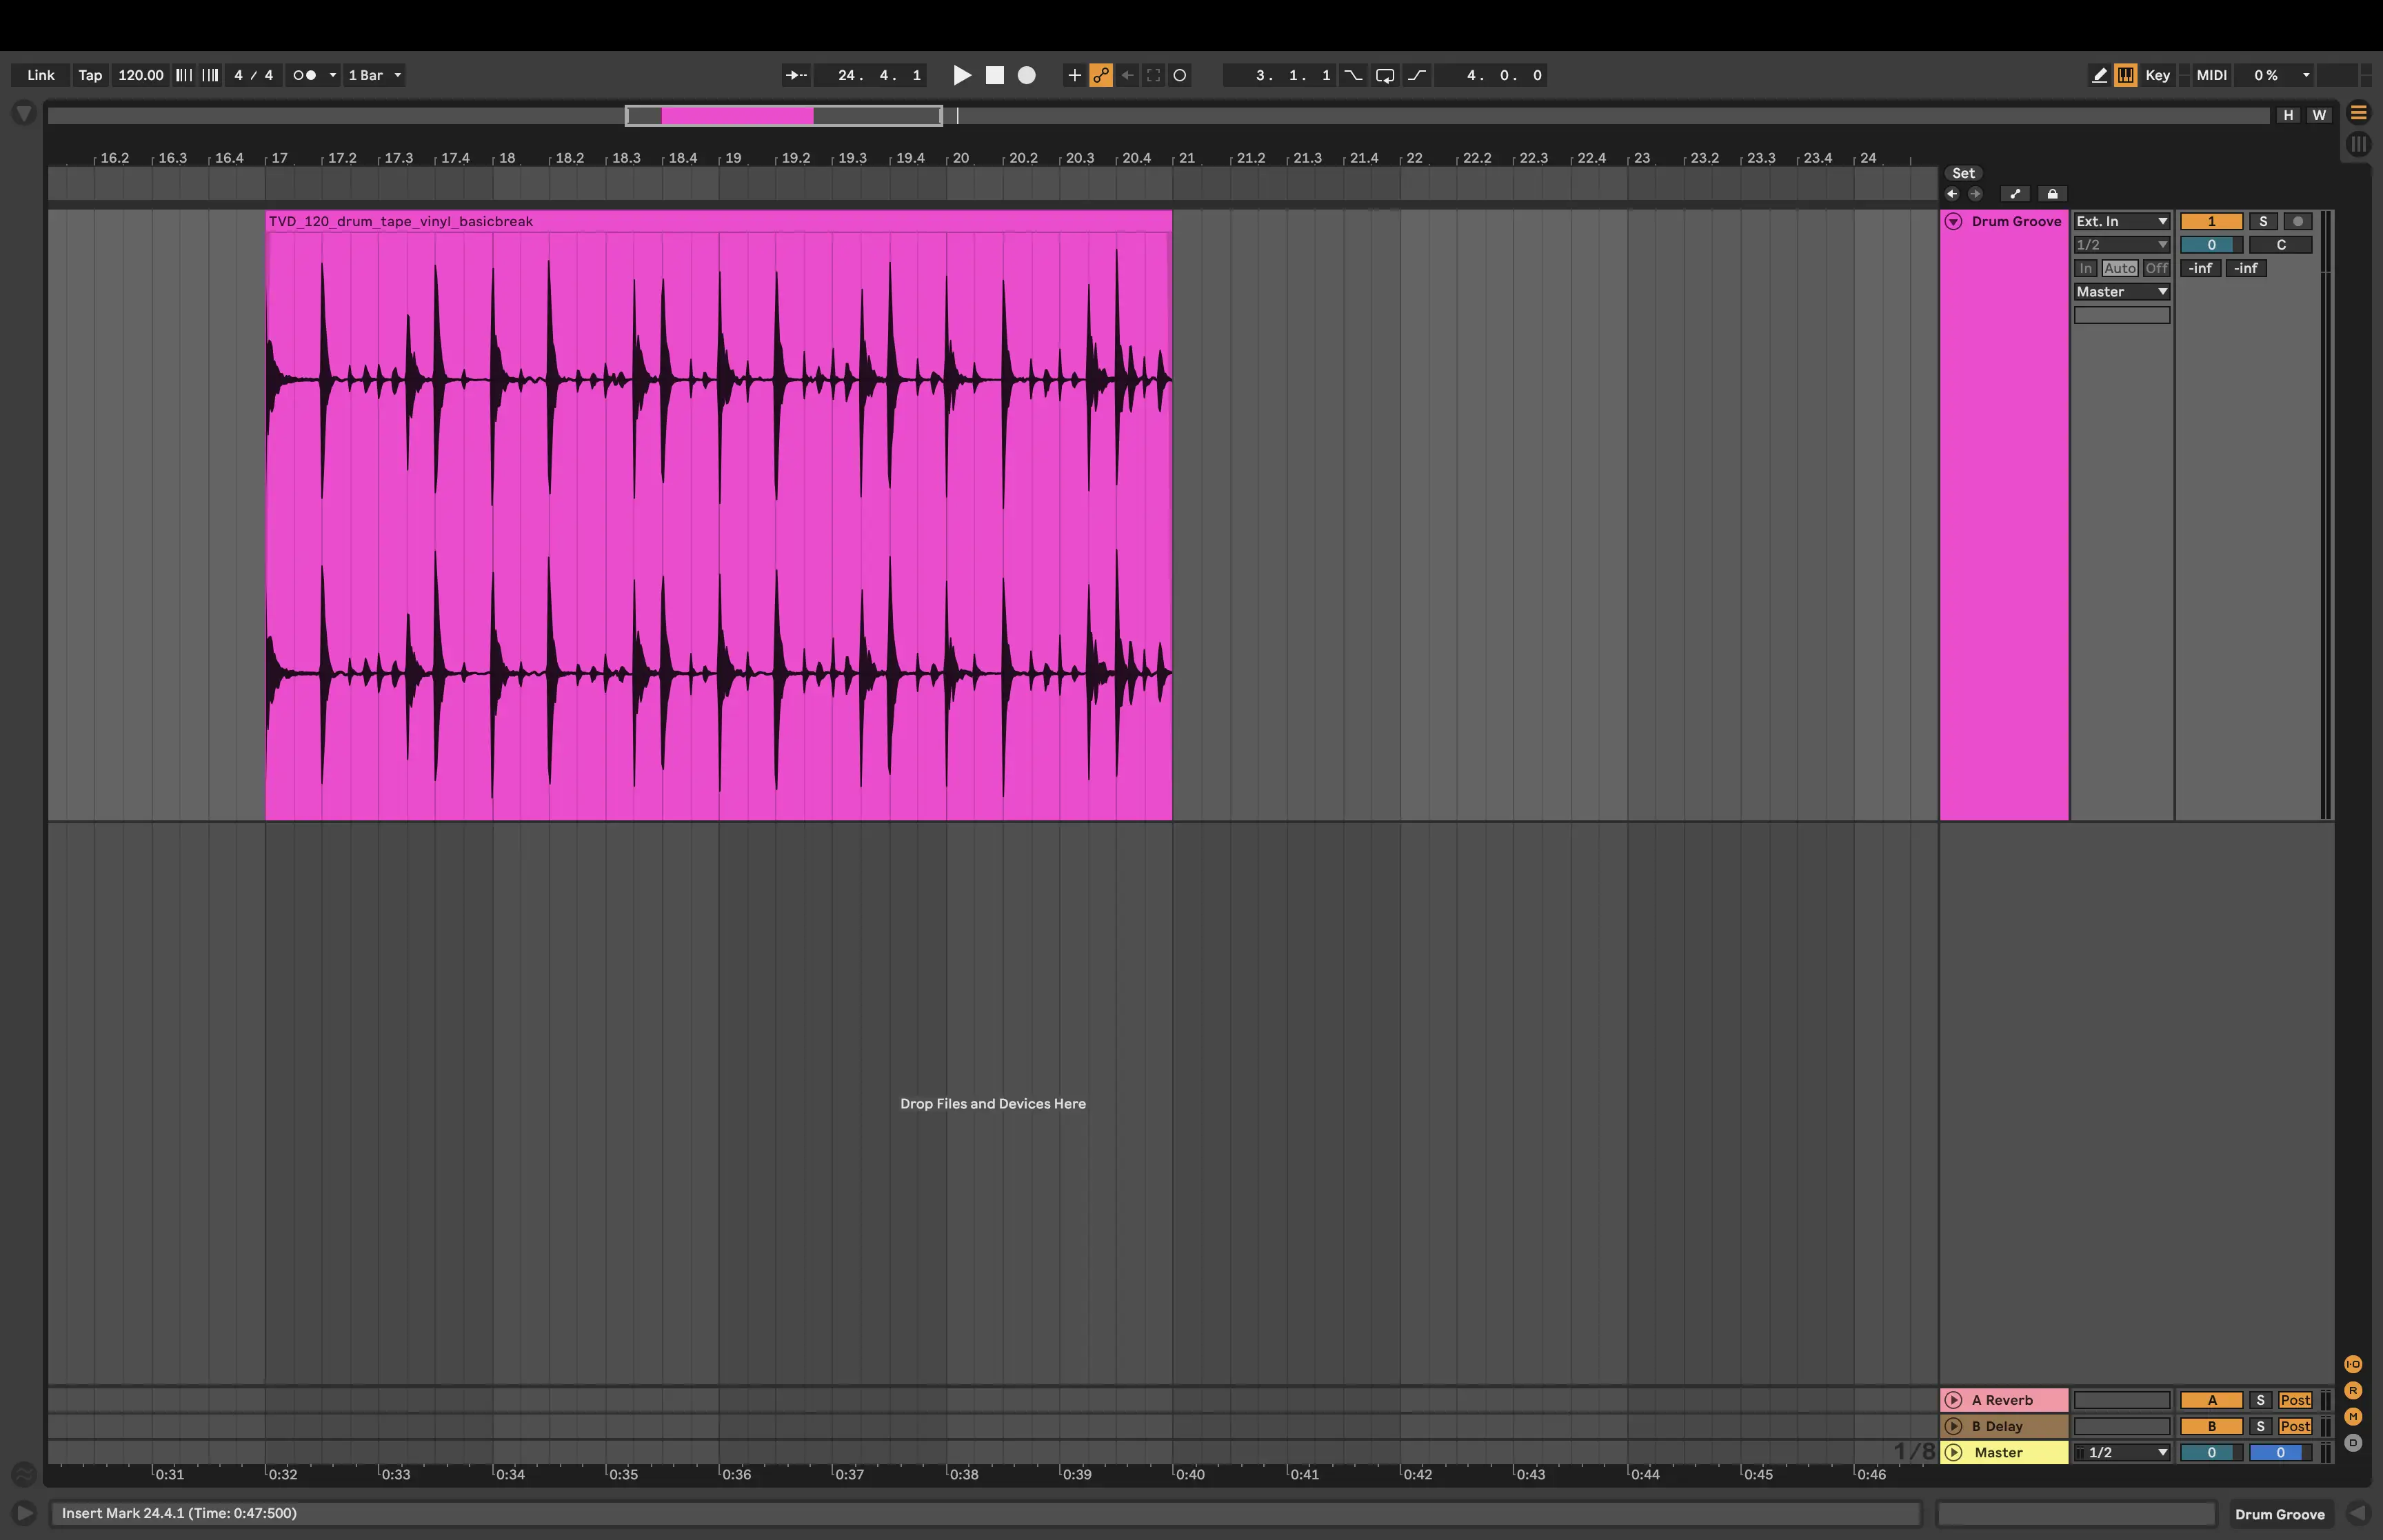This screenshot has width=2383, height=1540.
Task: Click the Capture MIDI bracket icon
Action: tap(1153, 75)
